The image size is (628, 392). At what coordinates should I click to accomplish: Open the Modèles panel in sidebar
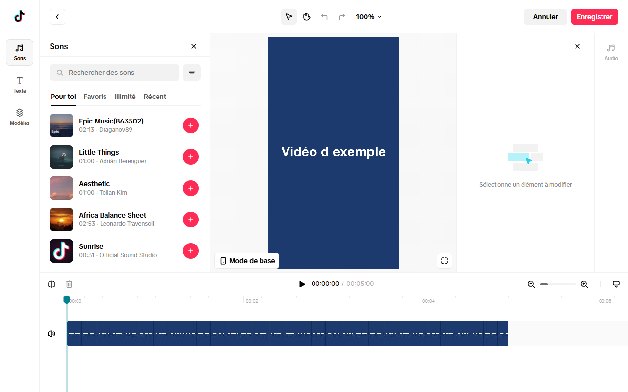click(20, 117)
